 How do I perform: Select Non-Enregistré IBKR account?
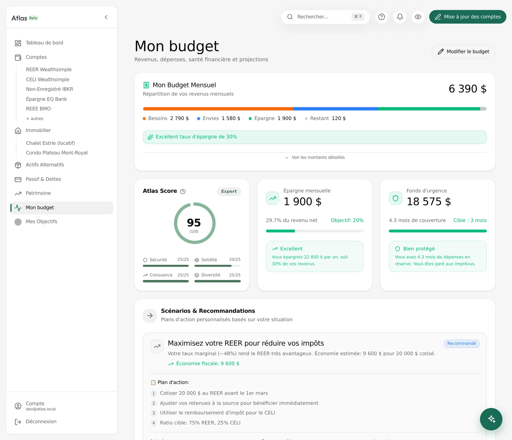50,89
